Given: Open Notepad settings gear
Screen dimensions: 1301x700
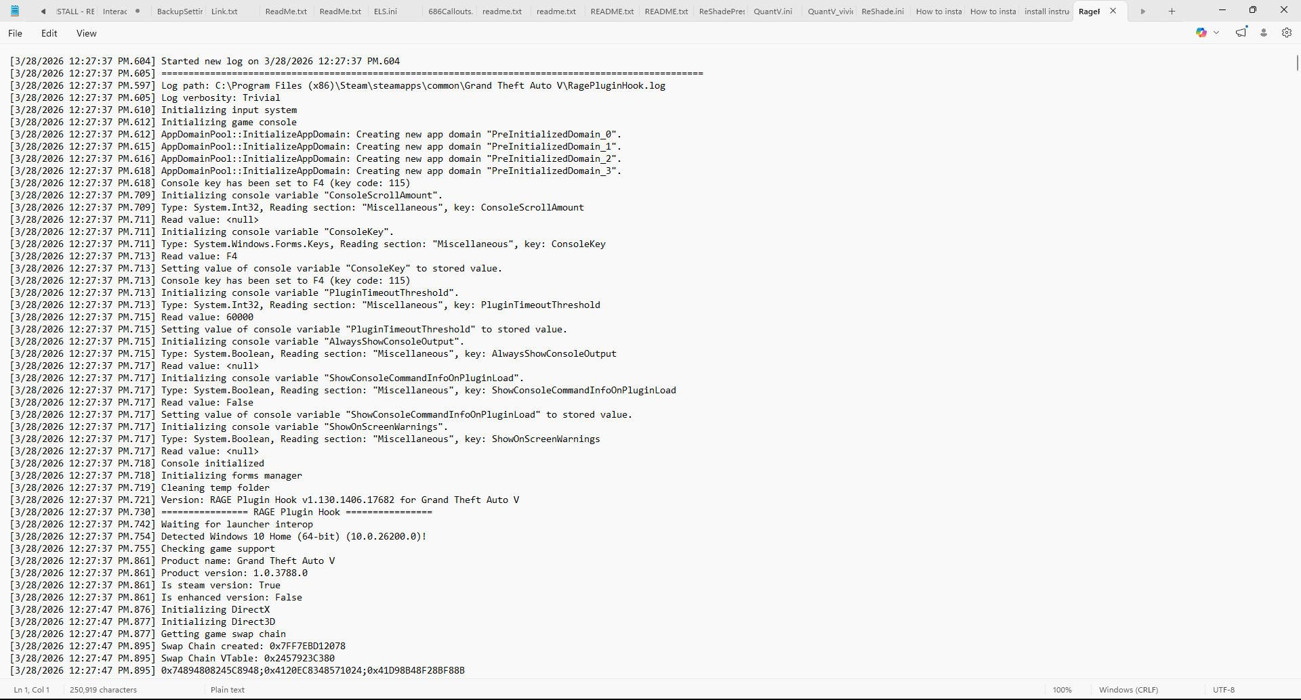Looking at the screenshot, I should pos(1287,32).
